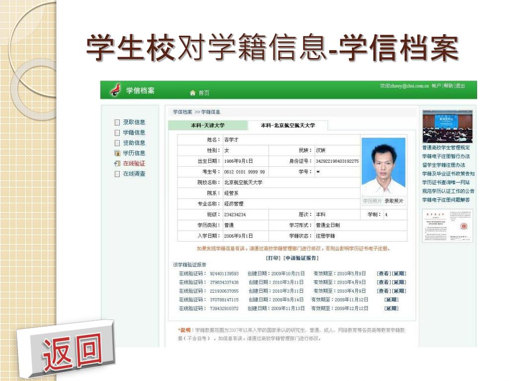This screenshot has width=509, height=381.
Task: Switch to the 本科-天津大学 tab
Action: point(208,126)
